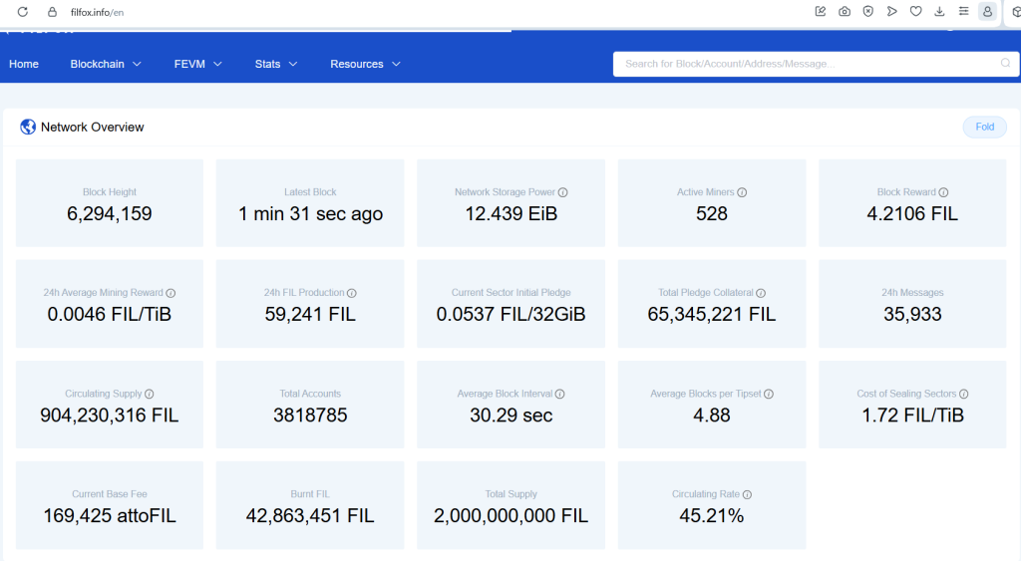Expand the Stats dropdown menu
1021x561 pixels.
[x=276, y=64]
